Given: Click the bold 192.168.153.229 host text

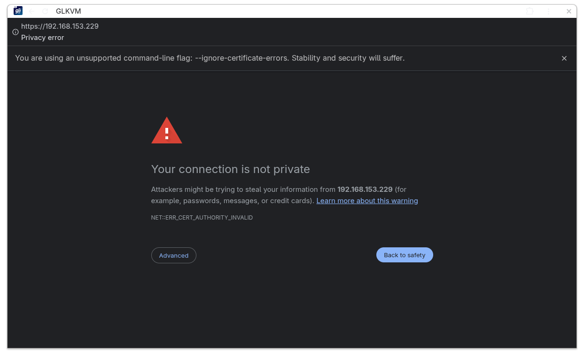Looking at the screenshot, I should pyautogui.click(x=365, y=189).
